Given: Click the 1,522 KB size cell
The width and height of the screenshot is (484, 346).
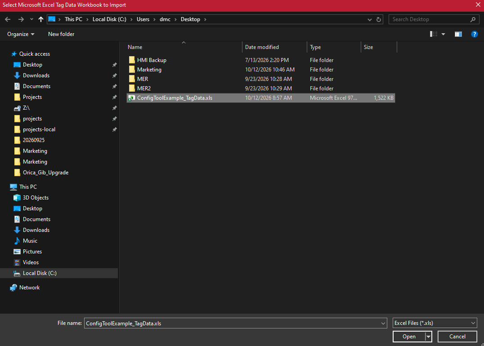Looking at the screenshot, I should click(383, 98).
